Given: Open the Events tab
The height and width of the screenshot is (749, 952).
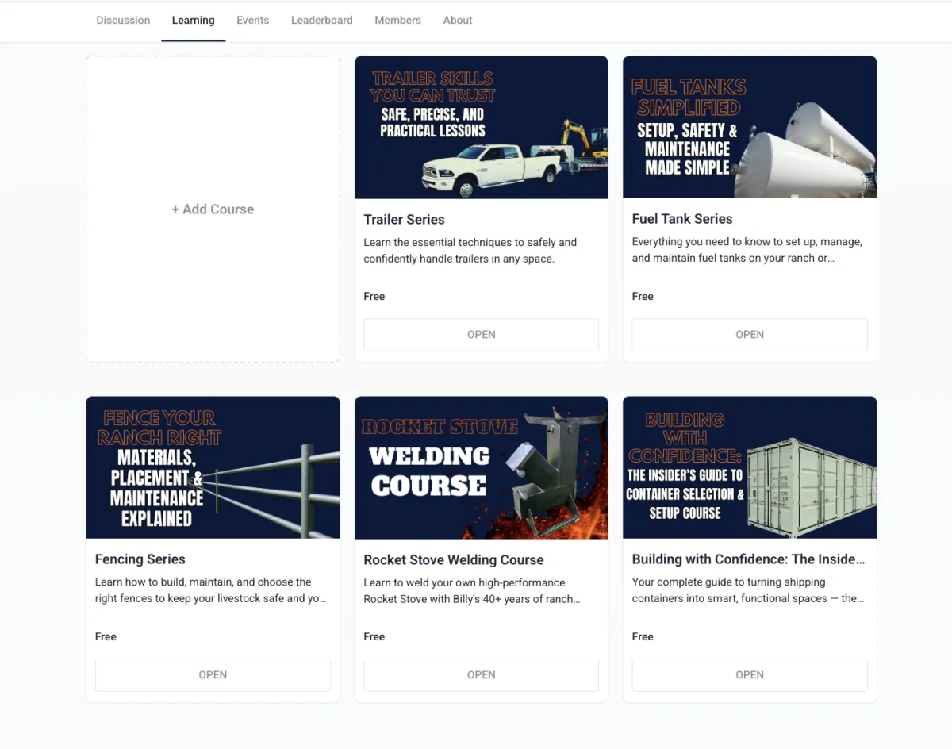Looking at the screenshot, I should (x=252, y=21).
